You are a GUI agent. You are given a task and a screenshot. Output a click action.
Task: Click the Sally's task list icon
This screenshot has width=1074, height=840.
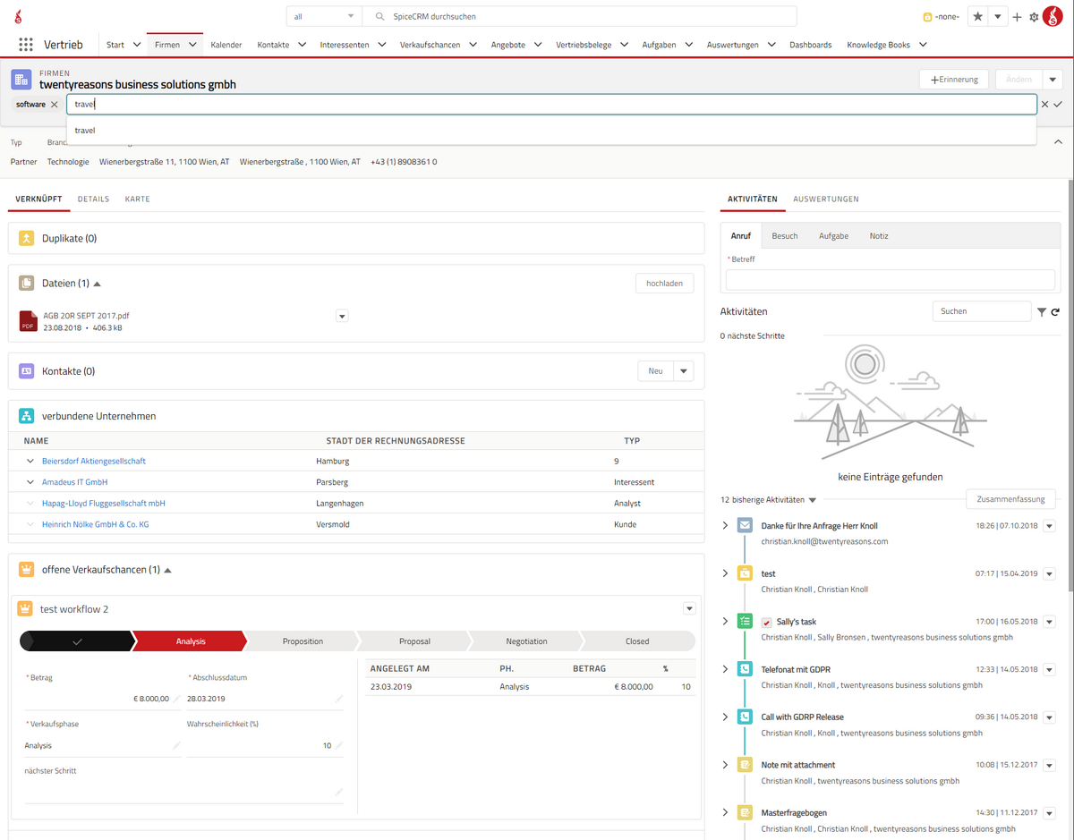745,621
